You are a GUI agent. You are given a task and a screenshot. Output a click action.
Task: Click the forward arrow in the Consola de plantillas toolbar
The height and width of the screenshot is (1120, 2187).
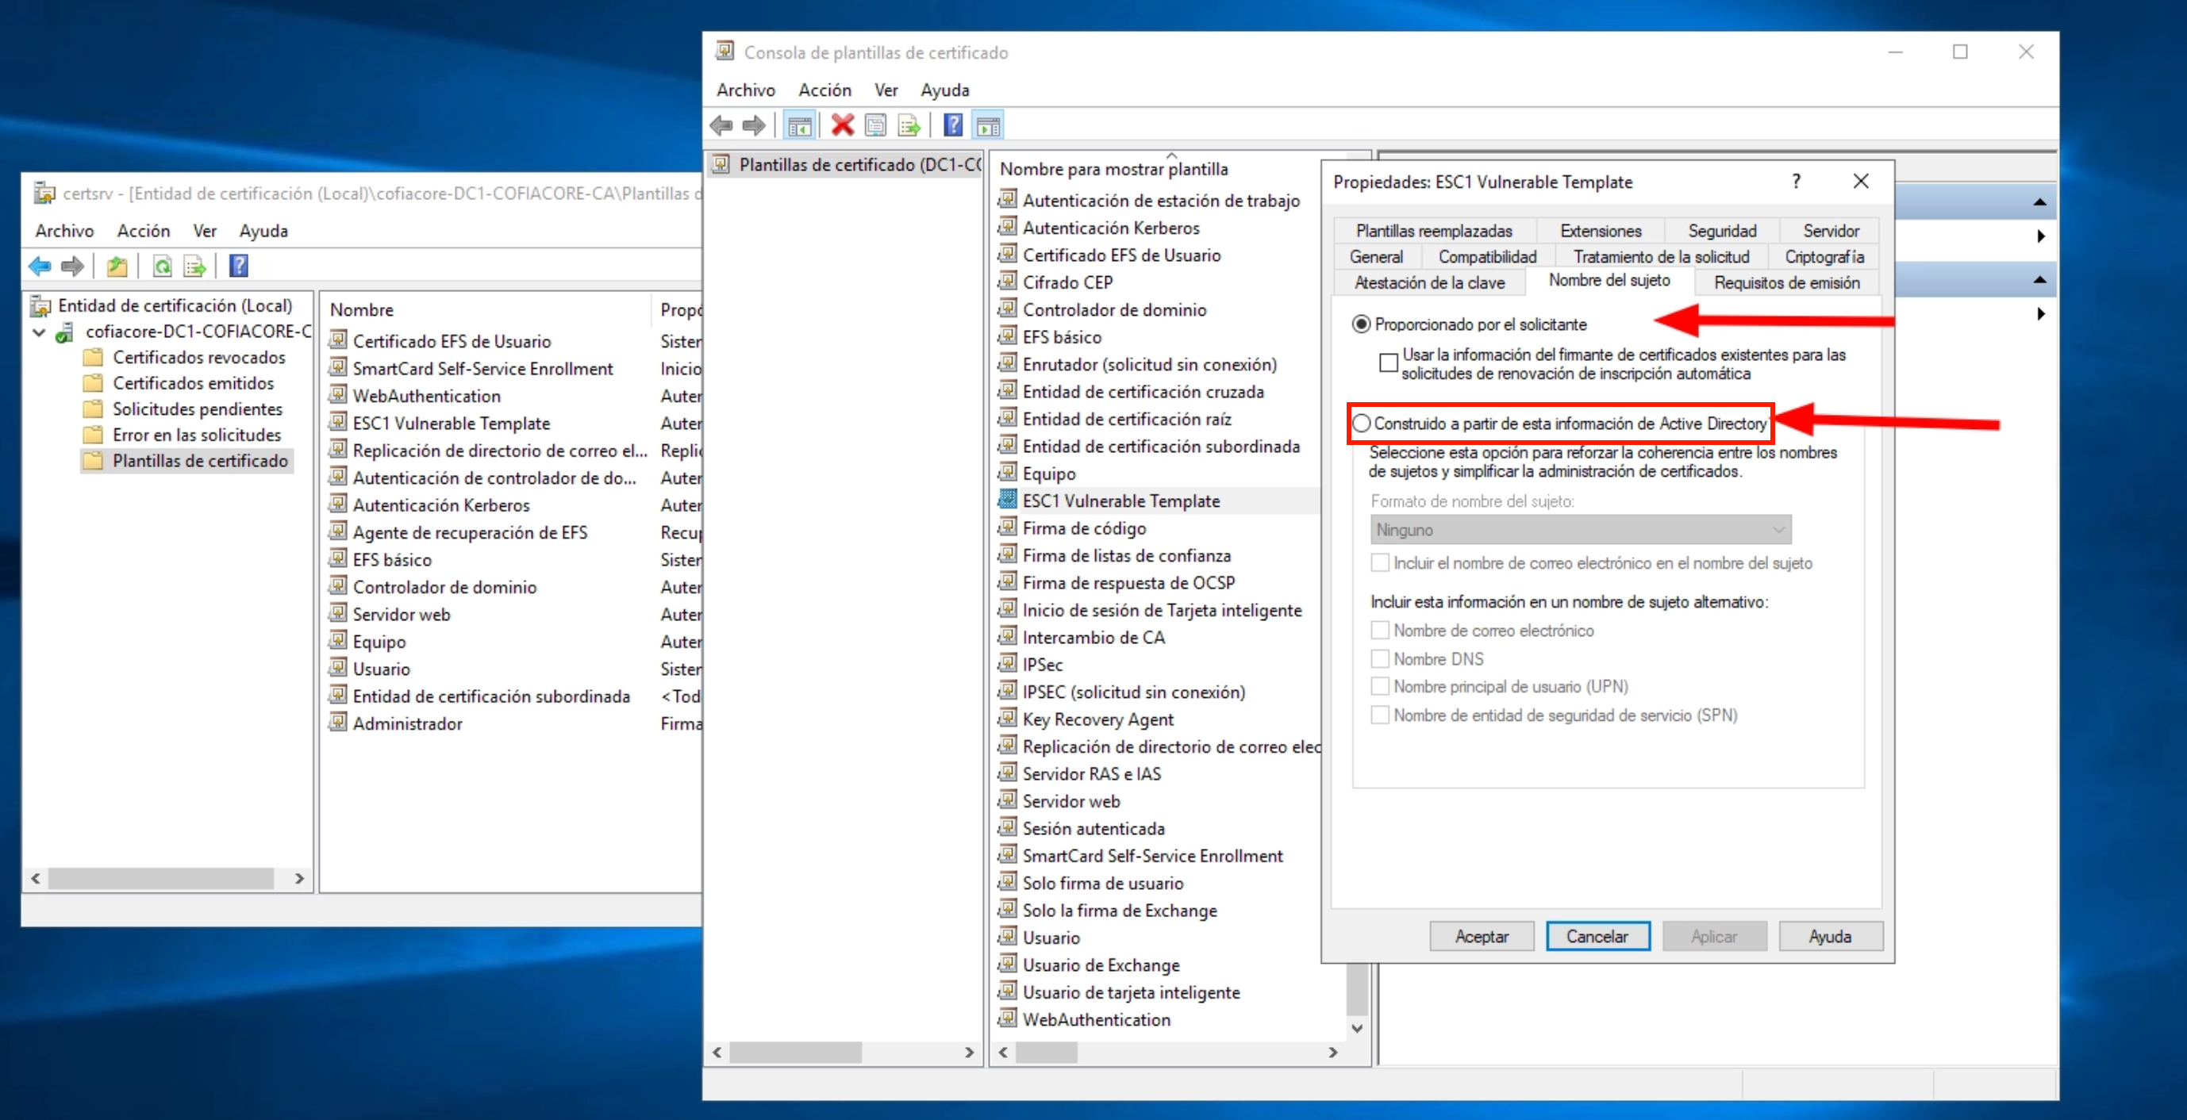[x=753, y=125]
